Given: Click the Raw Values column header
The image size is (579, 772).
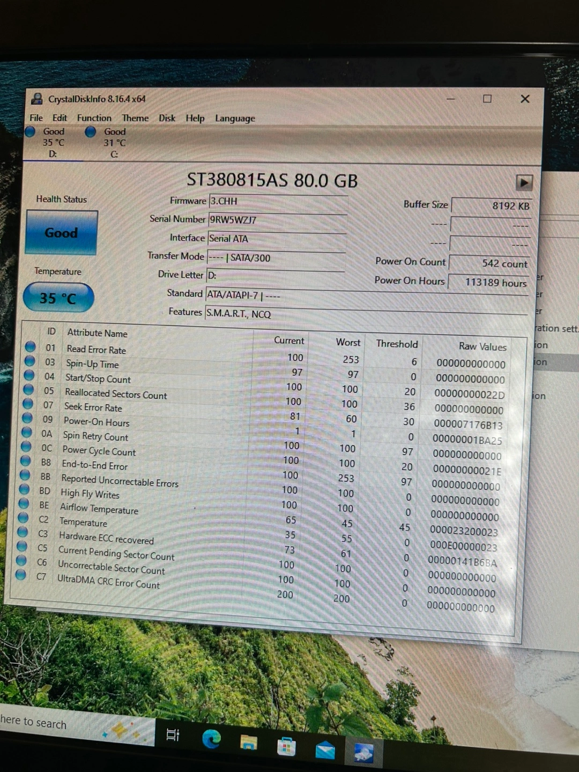Looking at the screenshot, I should (482, 346).
